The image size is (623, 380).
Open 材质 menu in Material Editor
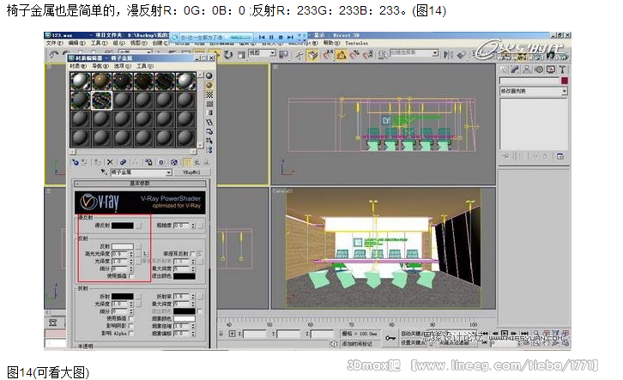(78, 66)
